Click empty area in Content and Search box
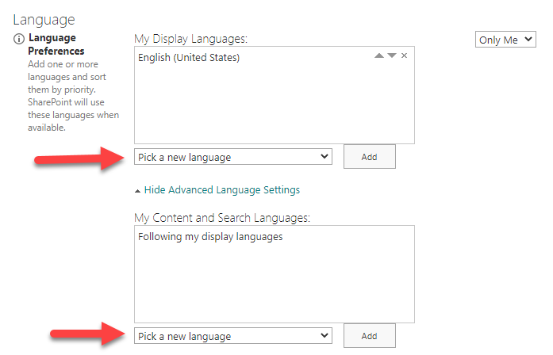The width and height of the screenshot is (553, 355). [274, 285]
